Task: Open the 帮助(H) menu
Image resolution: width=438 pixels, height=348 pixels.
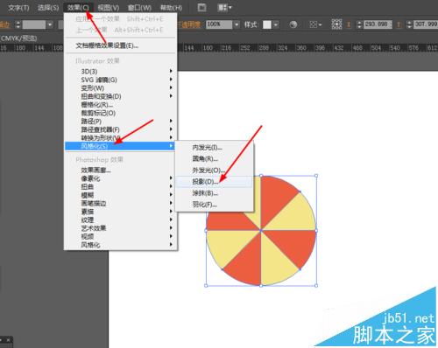Action: [171, 7]
